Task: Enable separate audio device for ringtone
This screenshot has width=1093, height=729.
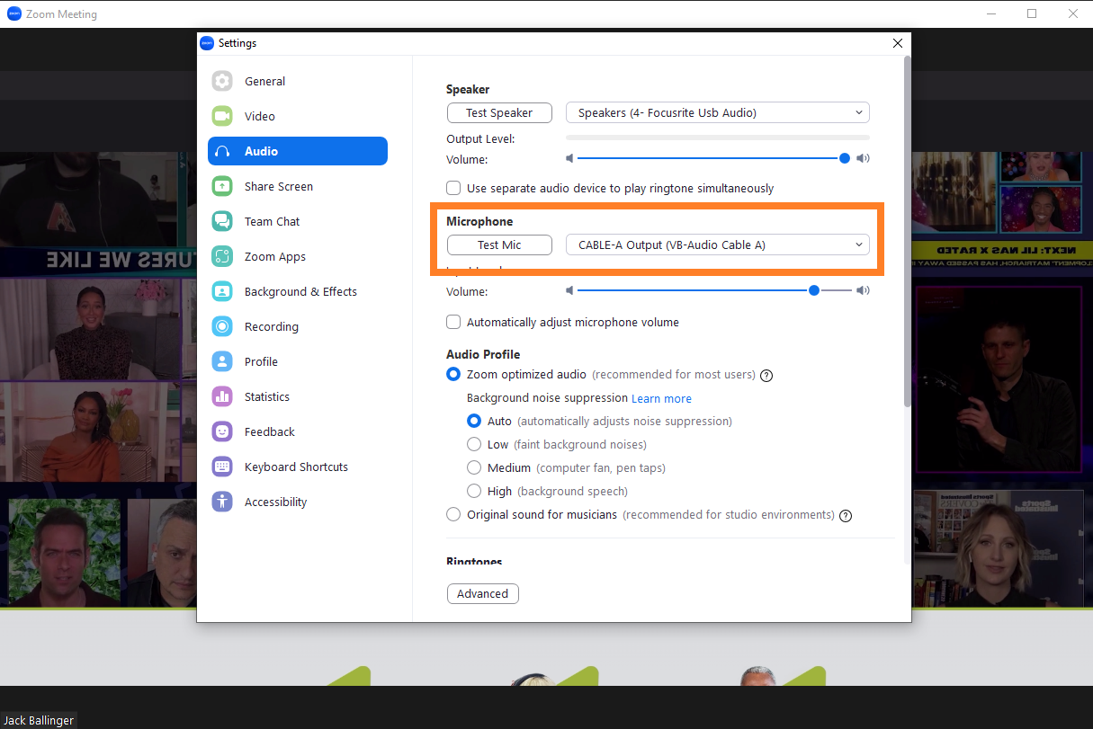Action: click(x=453, y=188)
